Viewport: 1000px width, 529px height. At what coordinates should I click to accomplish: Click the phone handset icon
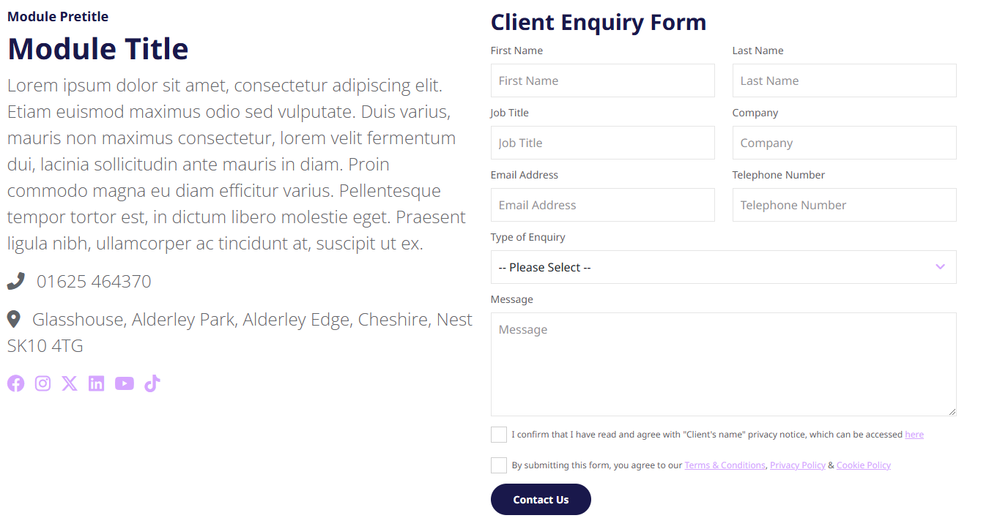pyautogui.click(x=16, y=281)
